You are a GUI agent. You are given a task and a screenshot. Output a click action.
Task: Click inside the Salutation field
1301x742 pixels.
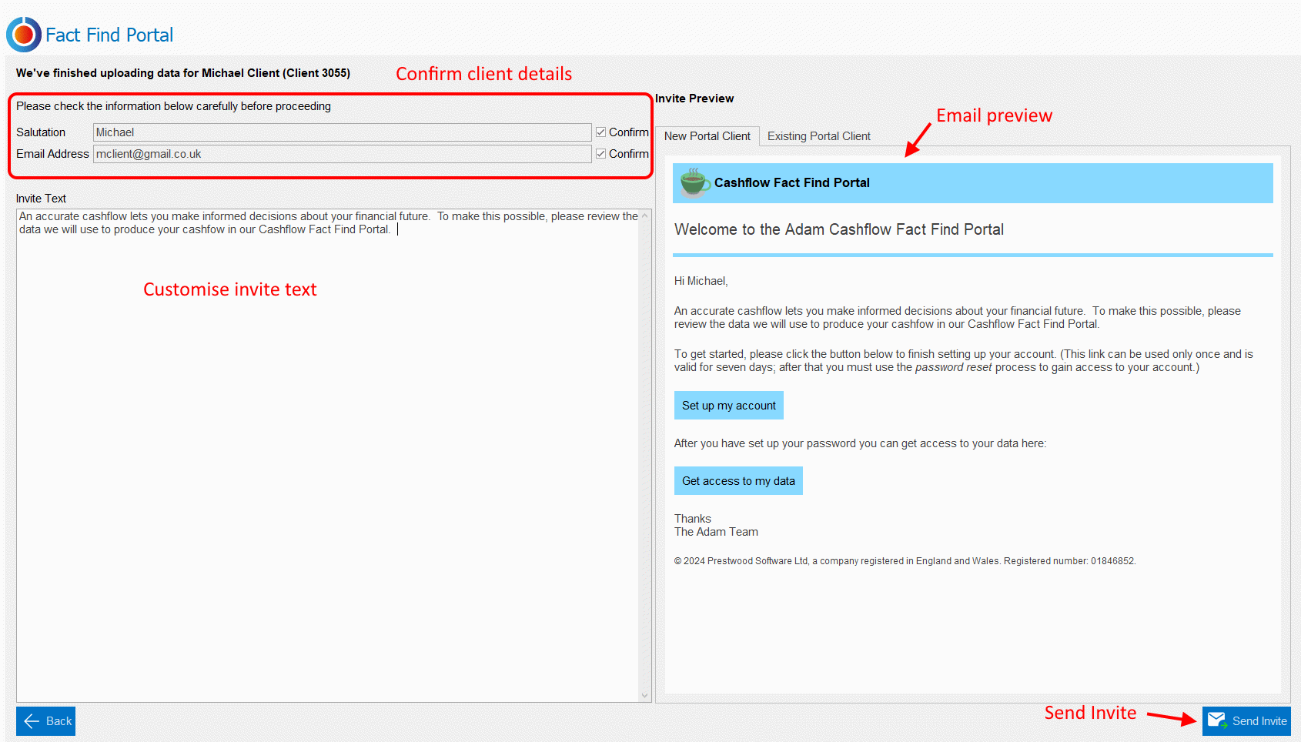coord(341,132)
